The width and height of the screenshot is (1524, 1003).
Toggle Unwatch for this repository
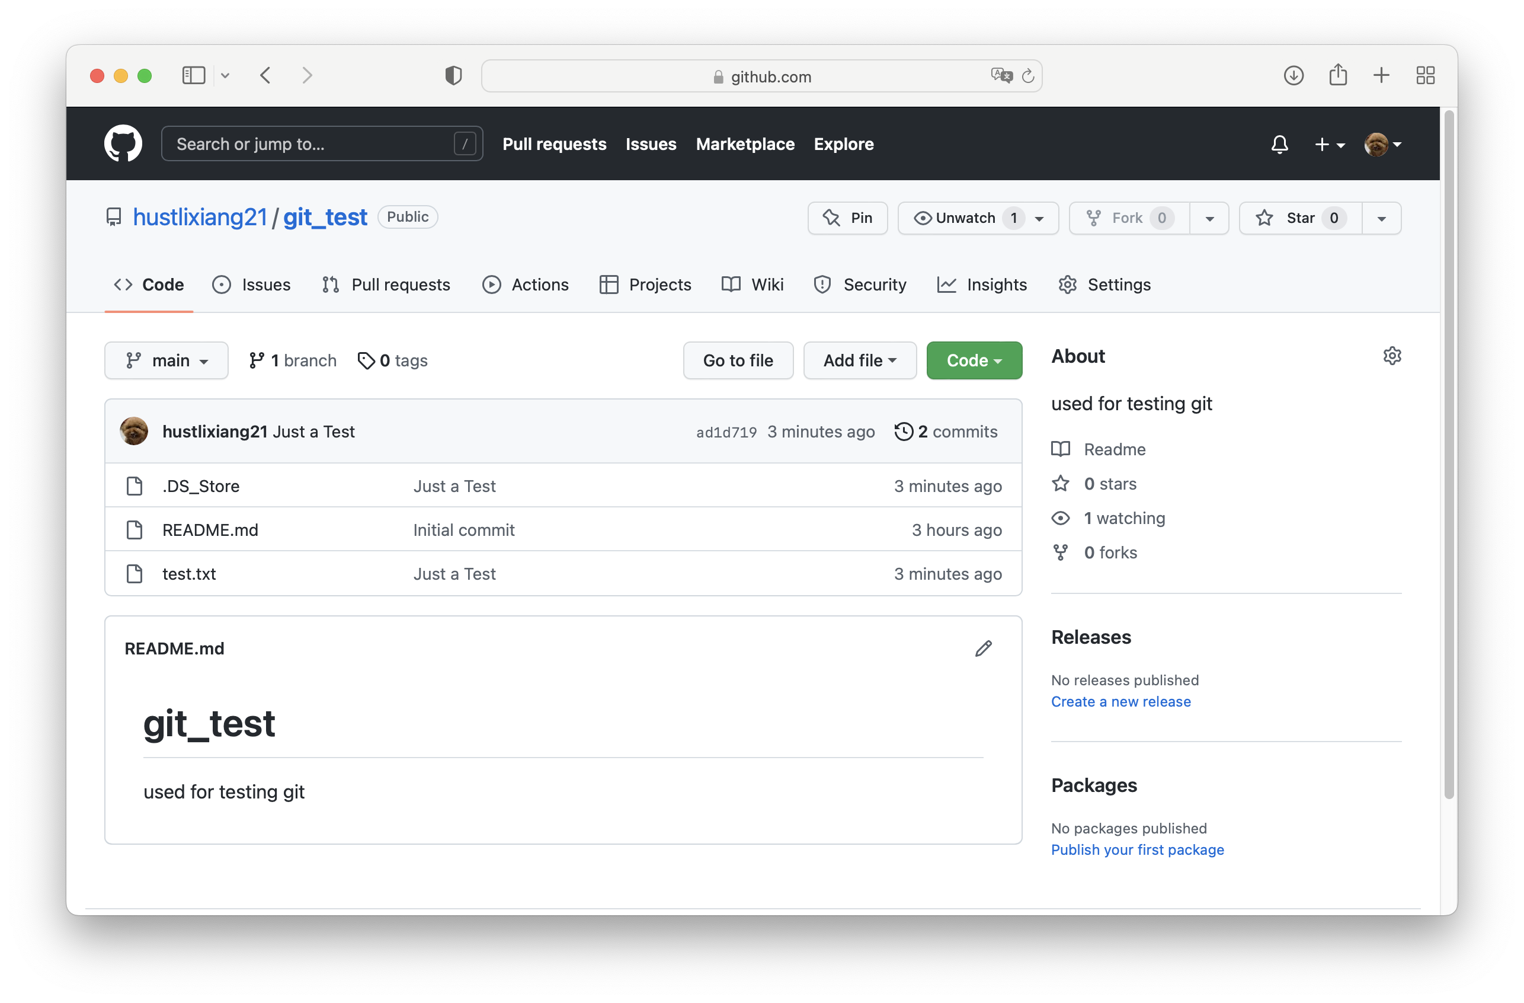[967, 218]
